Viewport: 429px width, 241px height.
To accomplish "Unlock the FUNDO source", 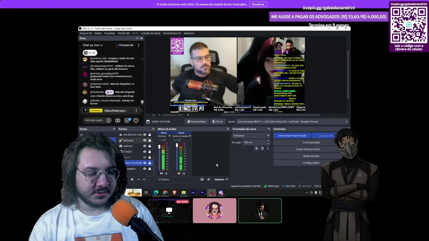I will [x=149, y=152].
